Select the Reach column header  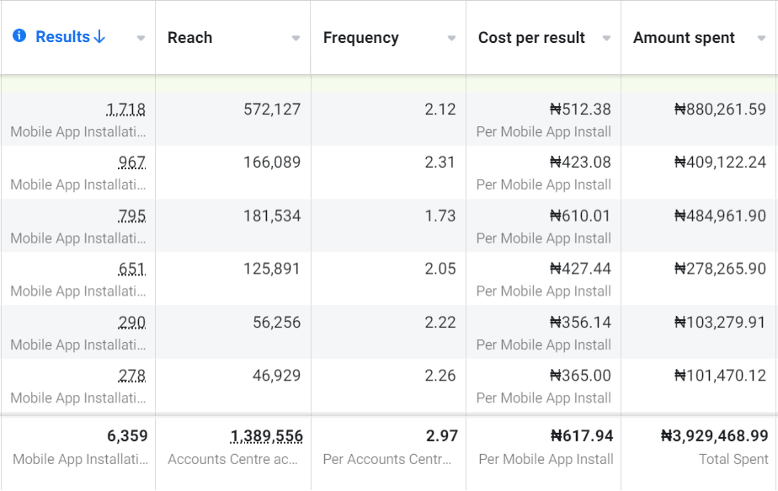tap(189, 37)
